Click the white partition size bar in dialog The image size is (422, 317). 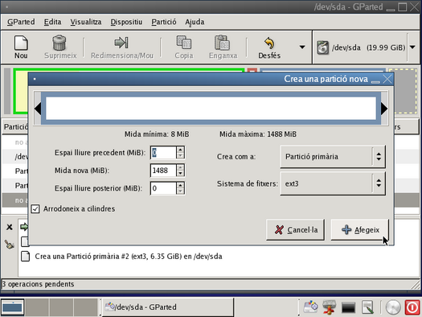211,109
